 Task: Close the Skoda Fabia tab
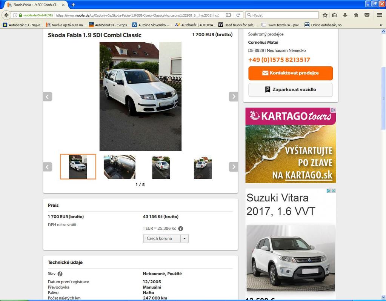point(63,5)
